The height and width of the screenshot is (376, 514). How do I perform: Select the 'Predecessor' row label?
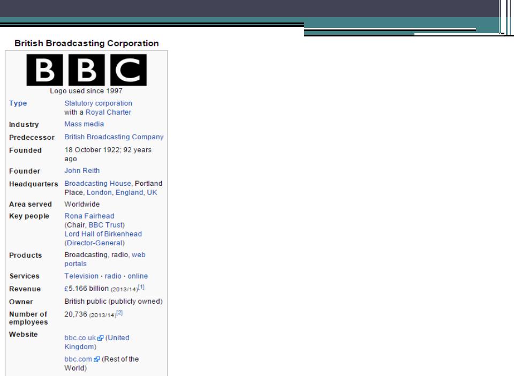click(32, 137)
